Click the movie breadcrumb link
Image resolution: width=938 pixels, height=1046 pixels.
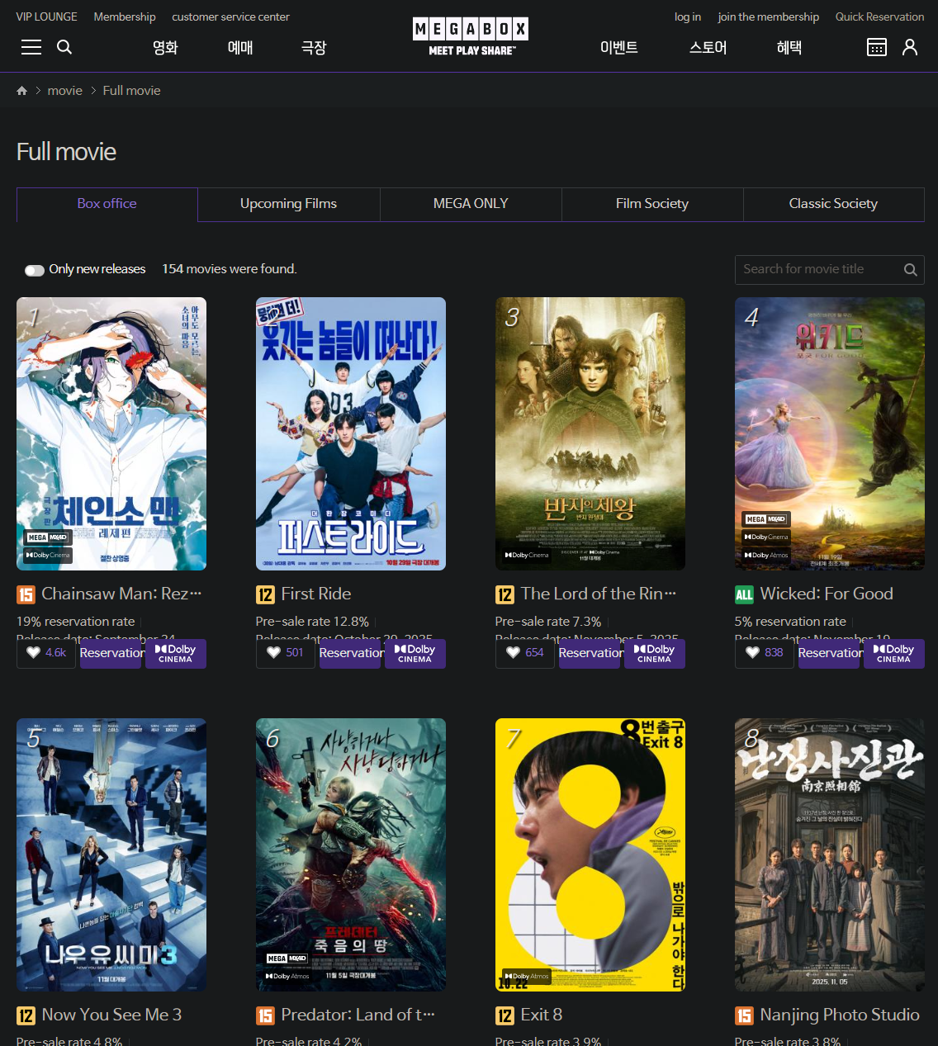pos(65,91)
